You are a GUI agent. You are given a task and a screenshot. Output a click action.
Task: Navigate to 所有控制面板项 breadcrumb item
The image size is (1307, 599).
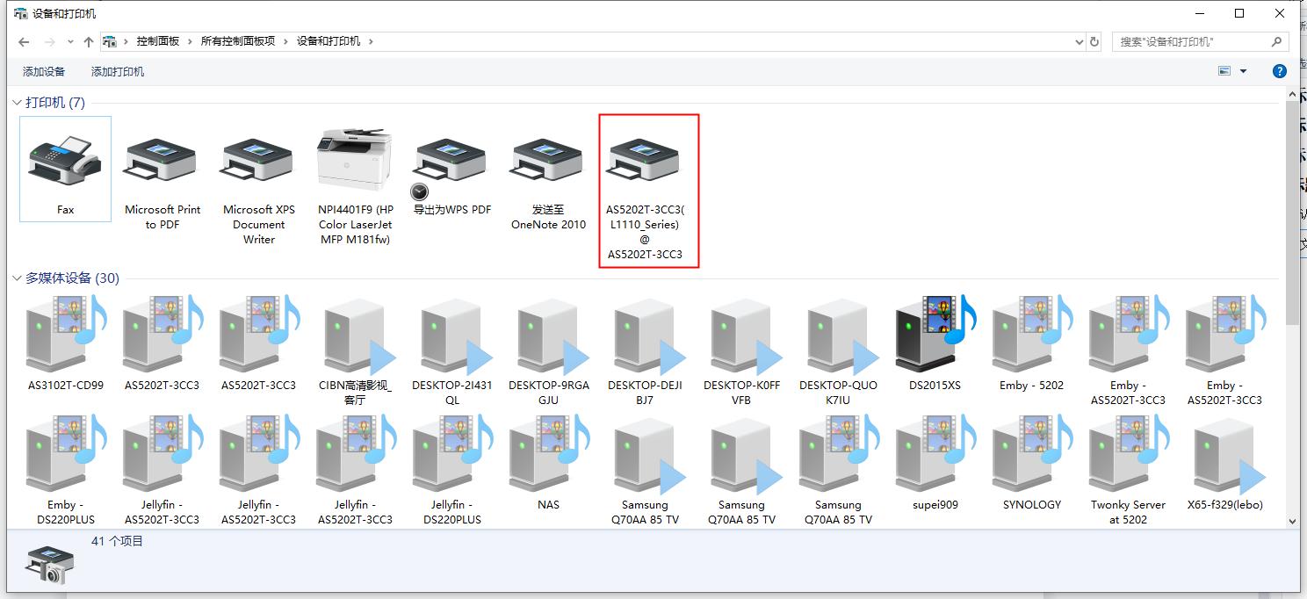click(x=237, y=41)
